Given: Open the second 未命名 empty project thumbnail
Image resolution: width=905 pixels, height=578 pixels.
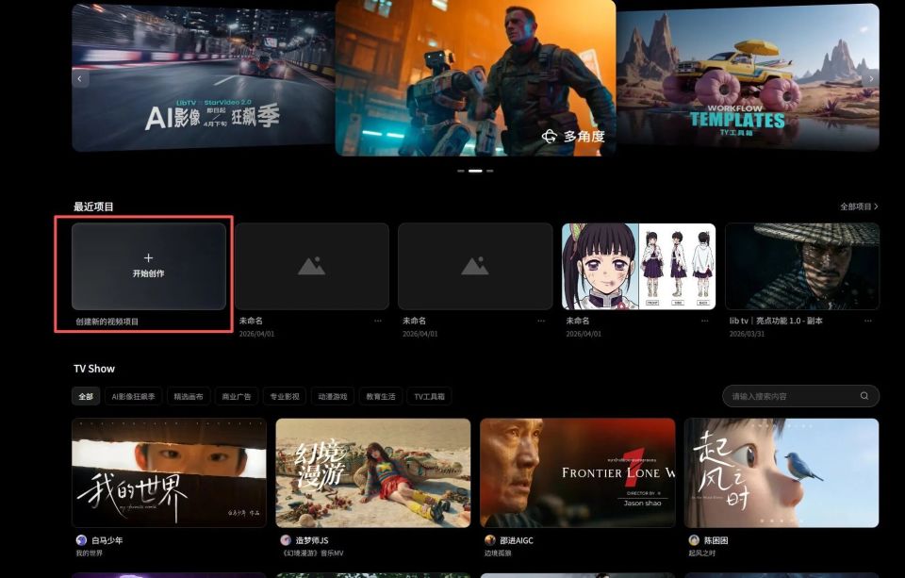Looking at the screenshot, I should point(475,267).
